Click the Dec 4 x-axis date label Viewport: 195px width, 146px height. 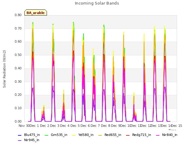pos(65,126)
